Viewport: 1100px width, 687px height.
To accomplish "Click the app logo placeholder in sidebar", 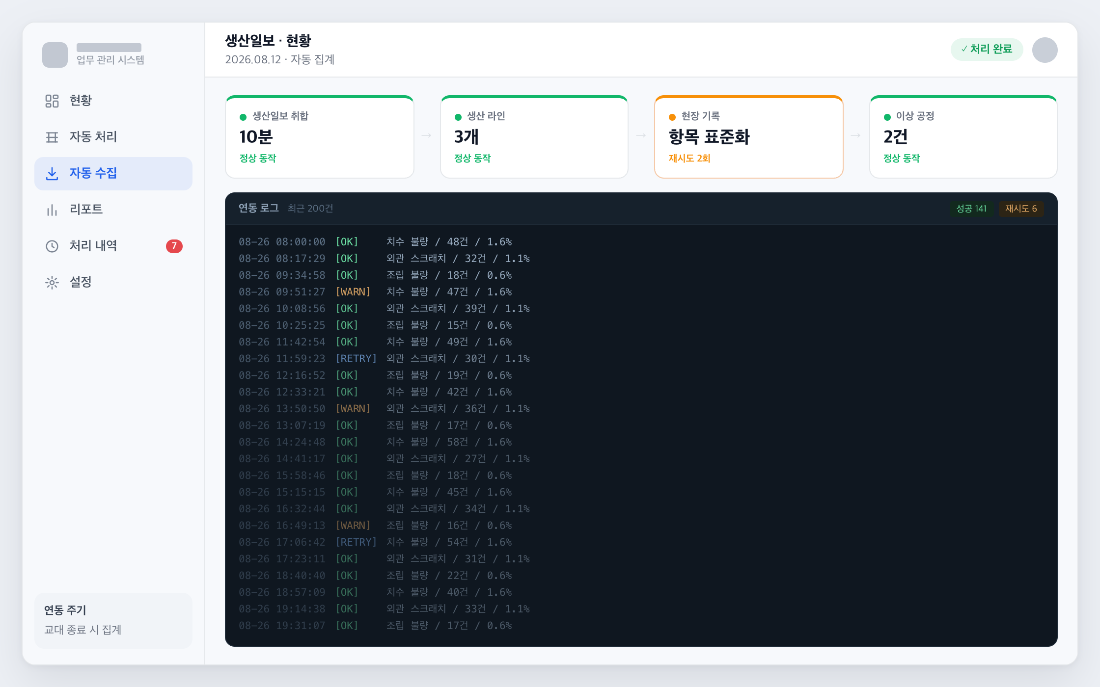I will pyautogui.click(x=55, y=55).
